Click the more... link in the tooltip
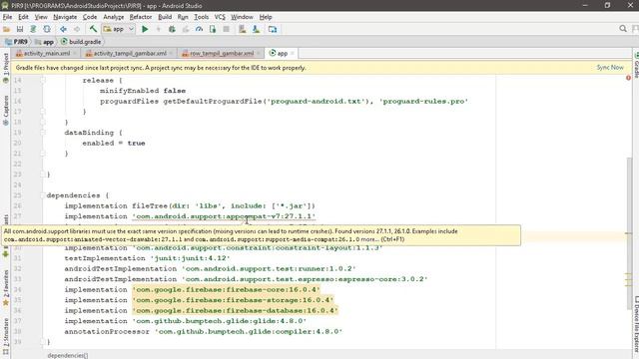 point(370,239)
